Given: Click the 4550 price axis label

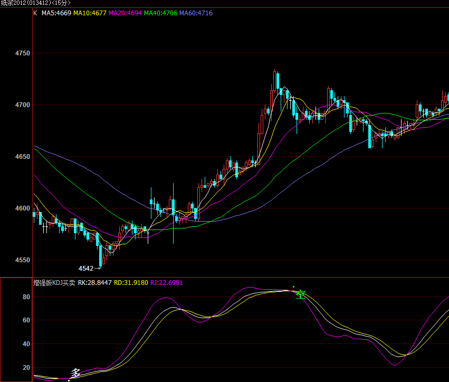Looking at the screenshot, I should [23, 260].
